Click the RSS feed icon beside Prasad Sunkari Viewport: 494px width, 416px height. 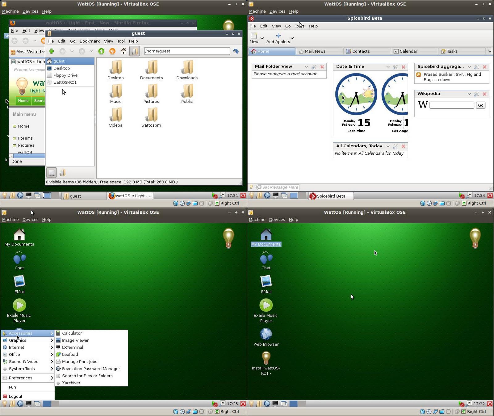(x=419, y=75)
